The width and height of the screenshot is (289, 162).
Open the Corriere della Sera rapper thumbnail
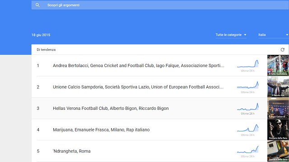(x=278, y=130)
